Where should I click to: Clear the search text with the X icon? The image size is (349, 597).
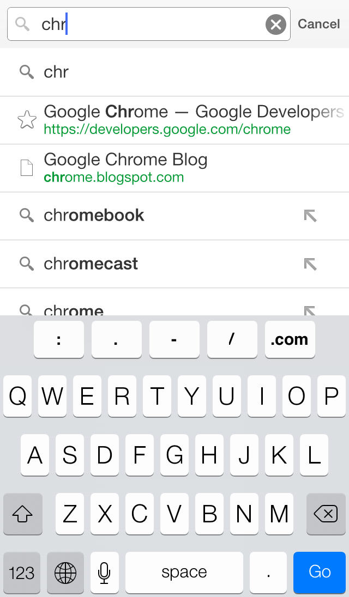[276, 25]
